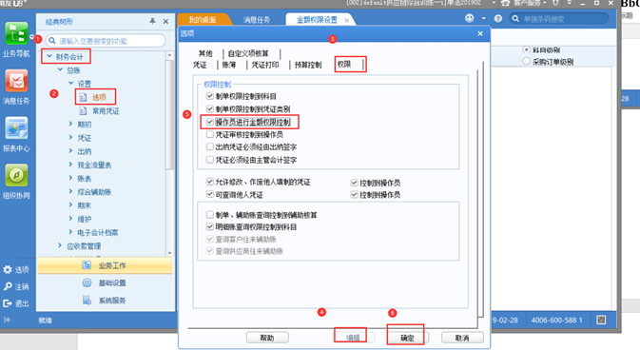Click the 选项 gear icon in sidebar
Screen dimensions: 640x350
tap(8, 269)
